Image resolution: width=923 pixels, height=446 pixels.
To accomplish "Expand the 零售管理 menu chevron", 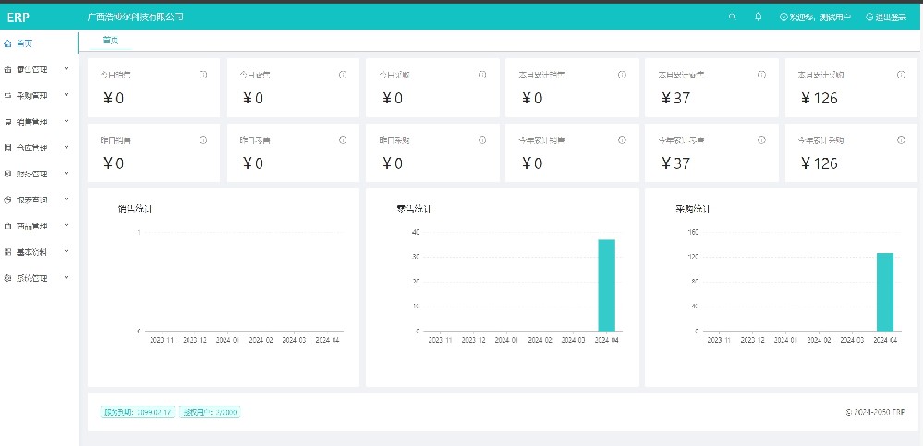I will [x=67, y=69].
